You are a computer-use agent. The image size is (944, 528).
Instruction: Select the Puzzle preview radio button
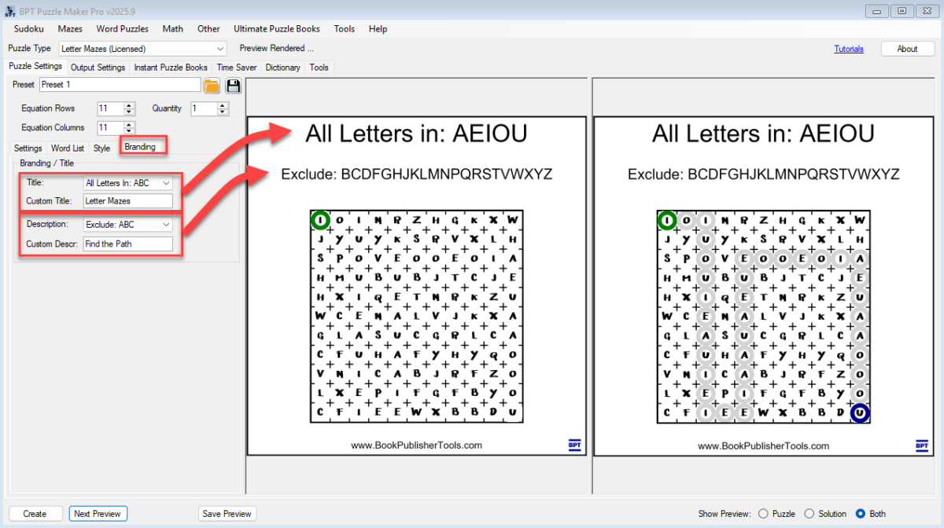(x=762, y=514)
